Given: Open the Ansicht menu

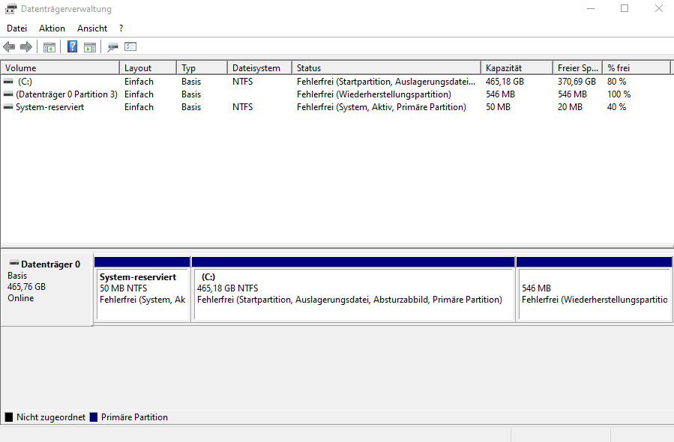Looking at the screenshot, I should click(92, 28).
